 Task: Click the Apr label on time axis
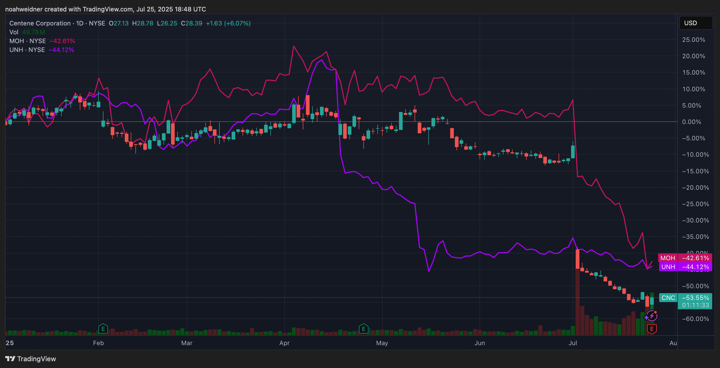pos(284,343)
